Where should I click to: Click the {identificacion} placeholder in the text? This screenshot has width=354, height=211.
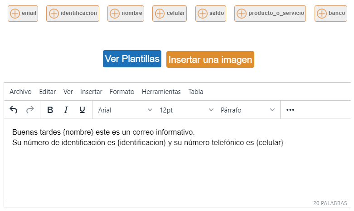[x=141, y=143]
